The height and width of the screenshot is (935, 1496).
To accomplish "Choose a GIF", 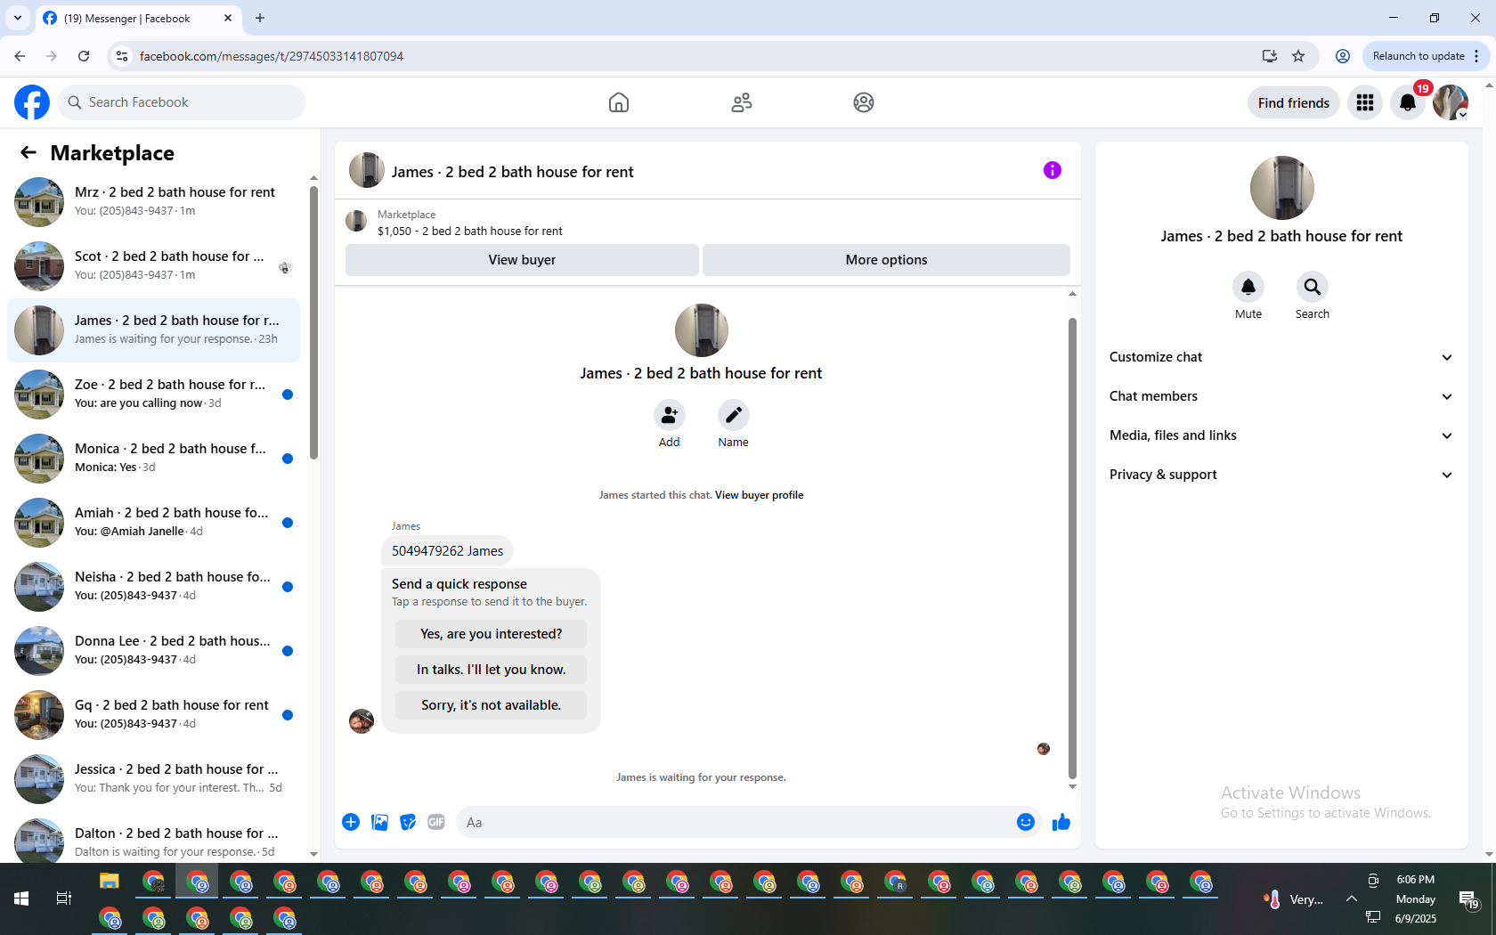I will point(436,822).
